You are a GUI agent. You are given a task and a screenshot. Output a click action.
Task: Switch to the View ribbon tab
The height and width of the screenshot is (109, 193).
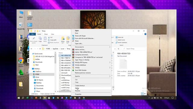[x=52, y=34]
